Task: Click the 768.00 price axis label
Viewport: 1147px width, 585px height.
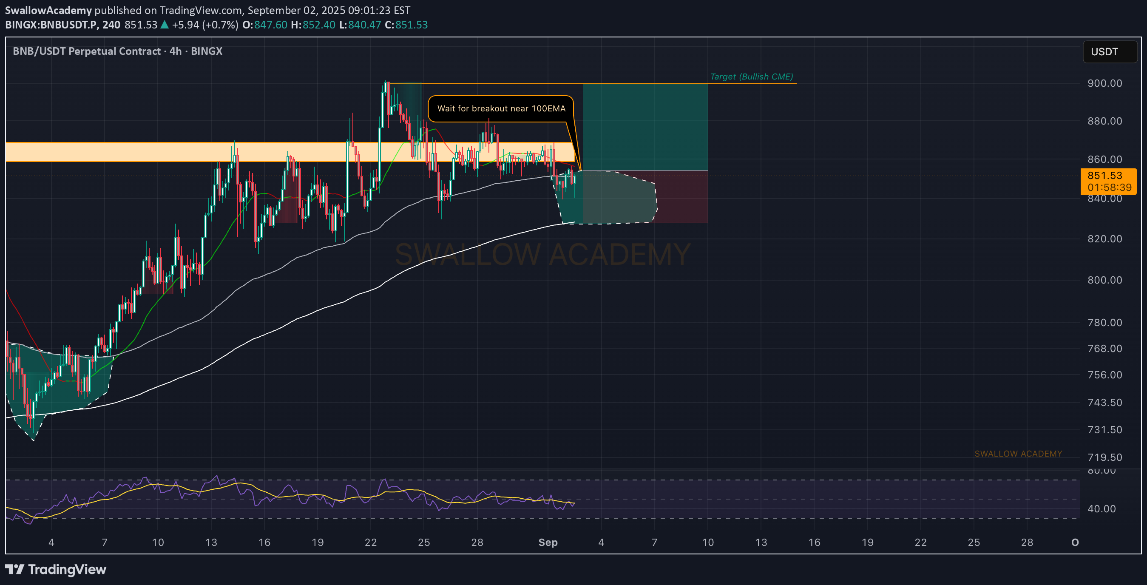Action: tap(1105, 349)
